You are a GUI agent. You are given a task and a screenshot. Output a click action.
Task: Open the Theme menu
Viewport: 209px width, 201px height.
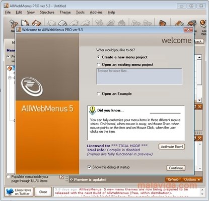click(x=65, y=13)
